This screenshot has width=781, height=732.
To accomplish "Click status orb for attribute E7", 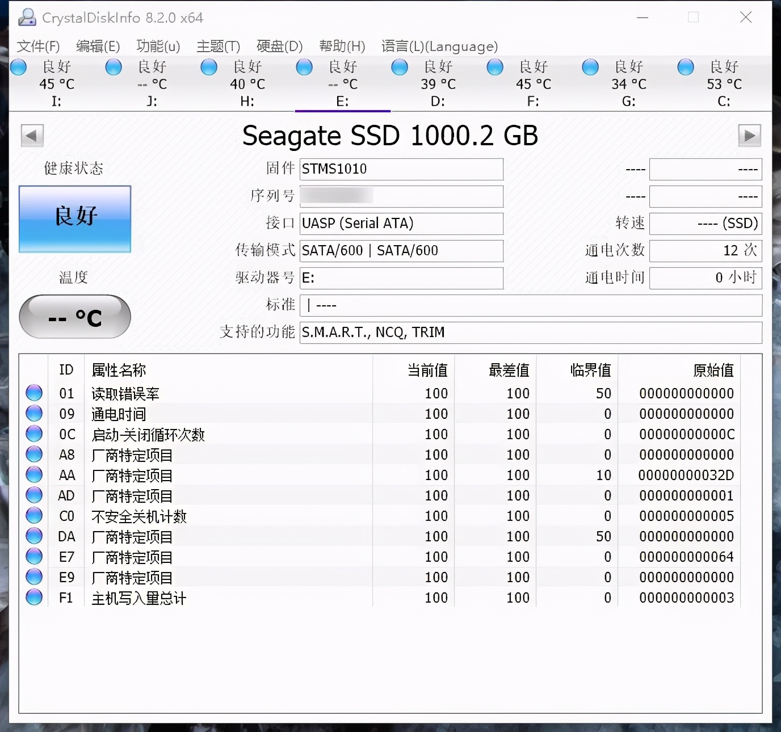I will [34, 556].
